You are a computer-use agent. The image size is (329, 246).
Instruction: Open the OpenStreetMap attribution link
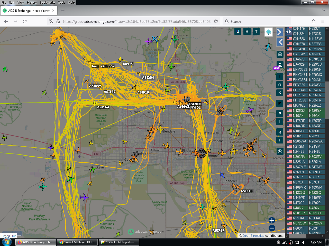(253, 236)
